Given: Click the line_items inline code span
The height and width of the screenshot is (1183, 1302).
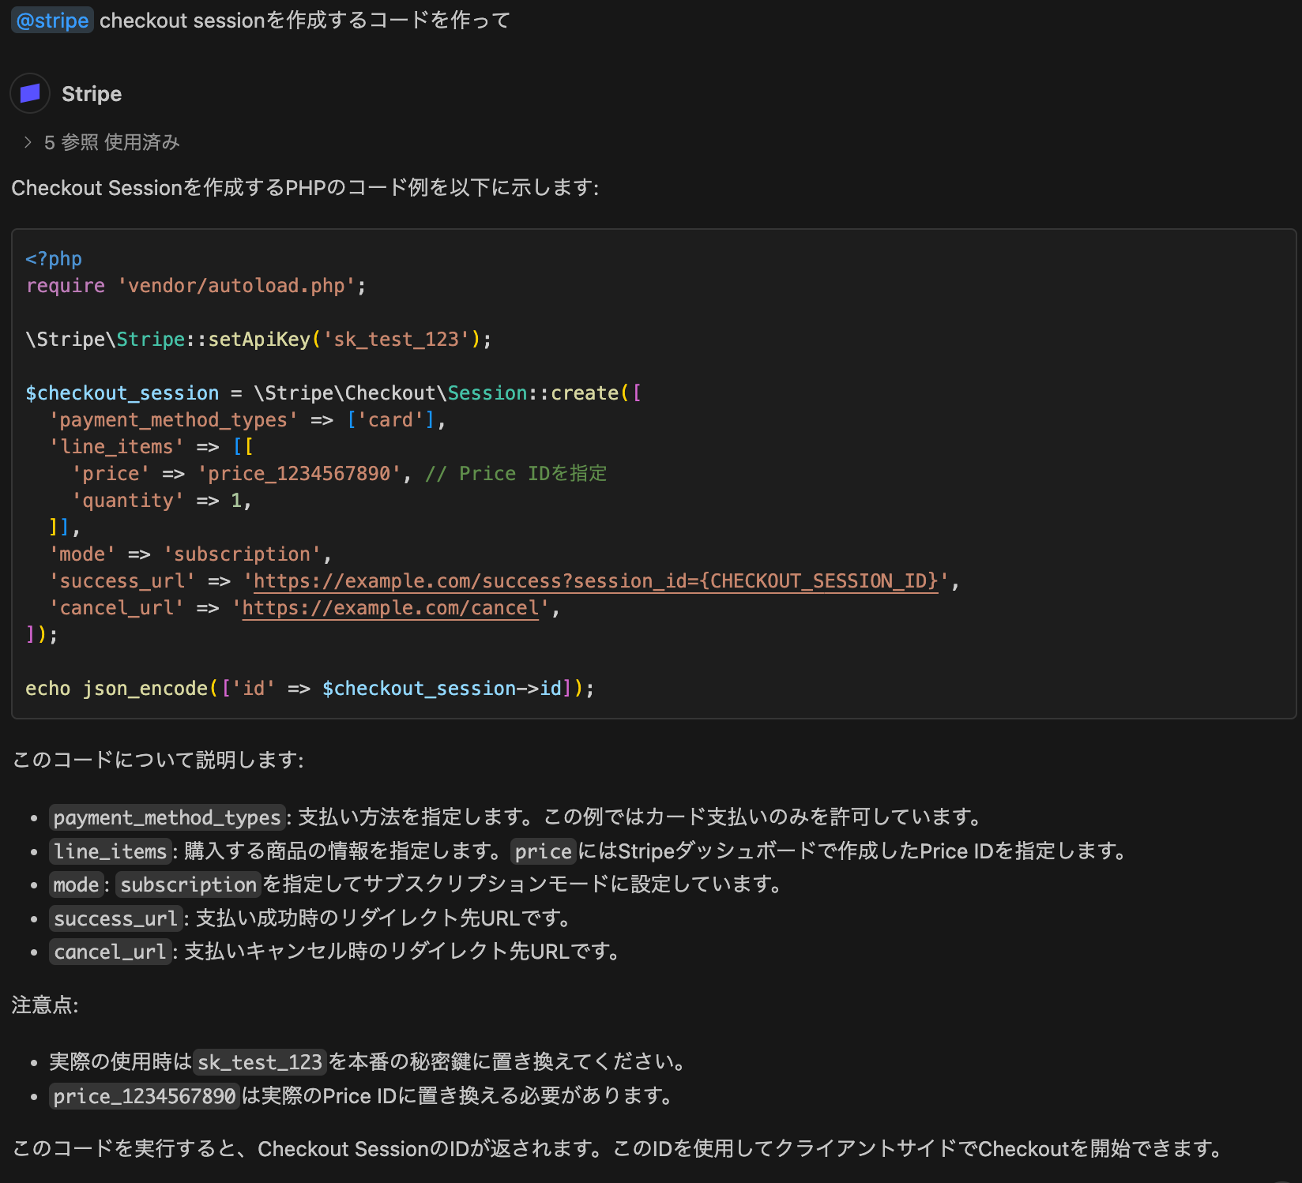Looking at the screenshot, I should tap(110, 851).
